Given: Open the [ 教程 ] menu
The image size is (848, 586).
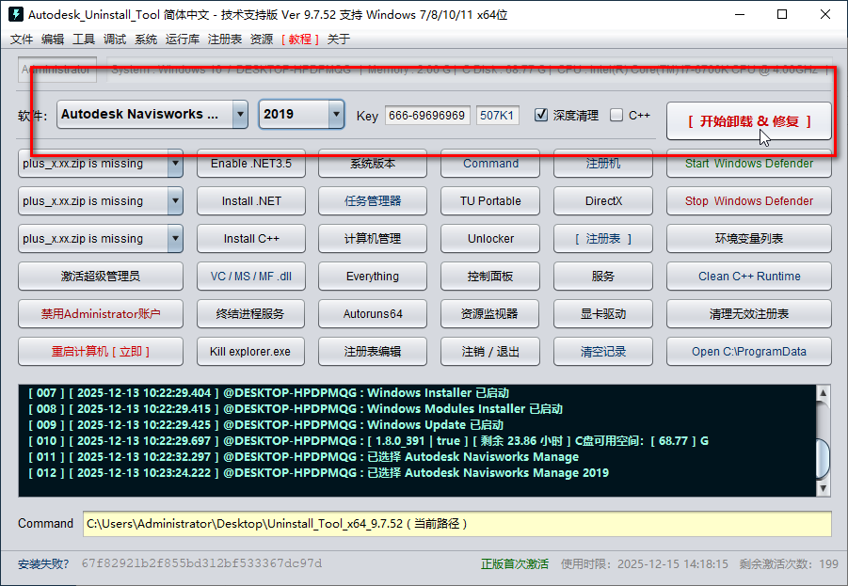Looking at the screenshot, I should (300, 39).
